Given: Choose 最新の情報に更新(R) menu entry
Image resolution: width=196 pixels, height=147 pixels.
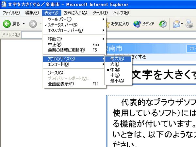Looking at the screenshot, I should 74,50.
